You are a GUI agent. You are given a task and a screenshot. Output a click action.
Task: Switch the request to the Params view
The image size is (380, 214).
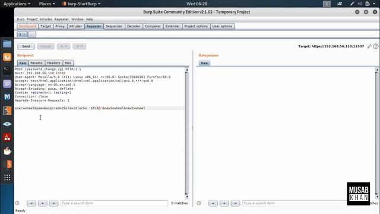[36, 63]
